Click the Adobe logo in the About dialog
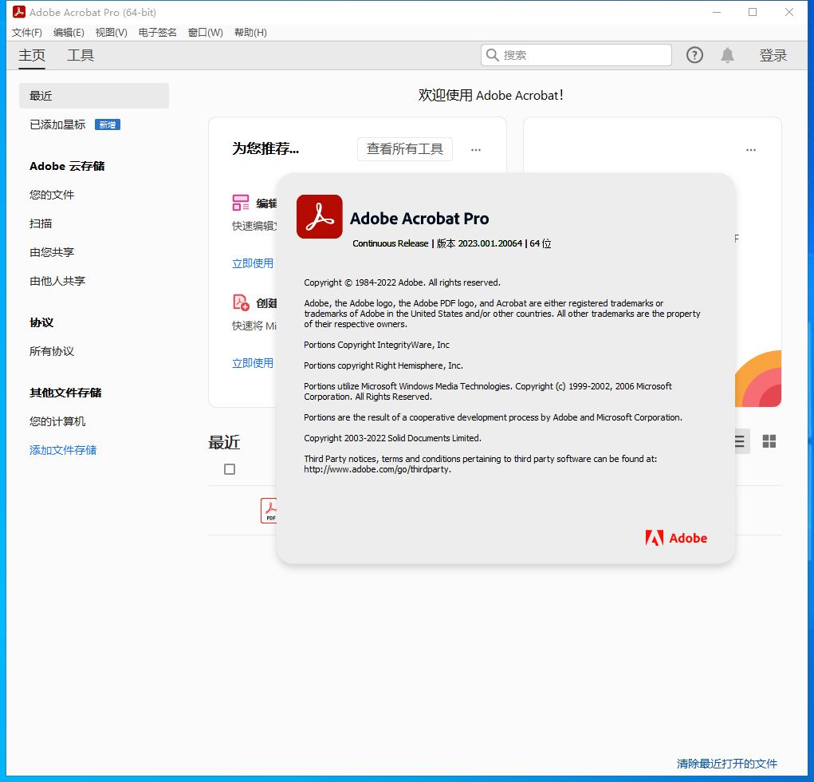 (675, 538)
